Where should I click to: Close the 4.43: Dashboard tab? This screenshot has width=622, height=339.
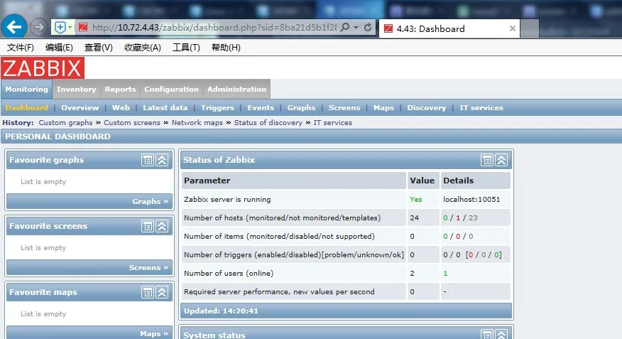pyautogui.click(x=512, y=28)
